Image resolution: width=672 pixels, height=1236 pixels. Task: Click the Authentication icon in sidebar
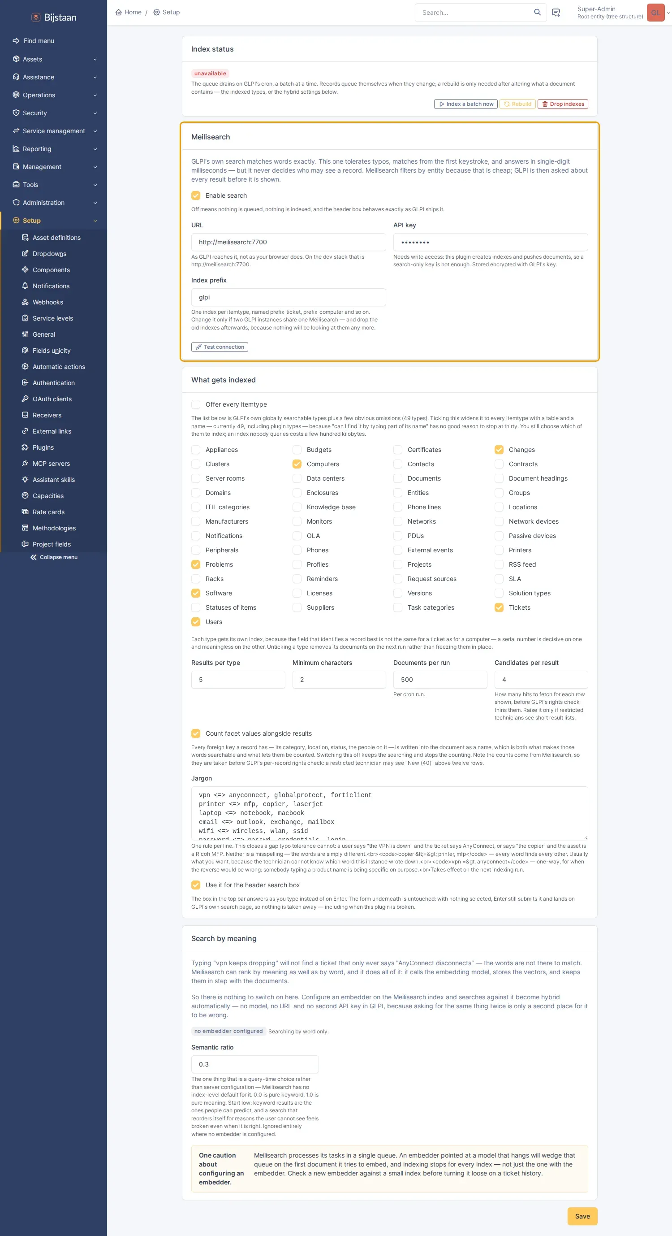[x=25, y=383]
